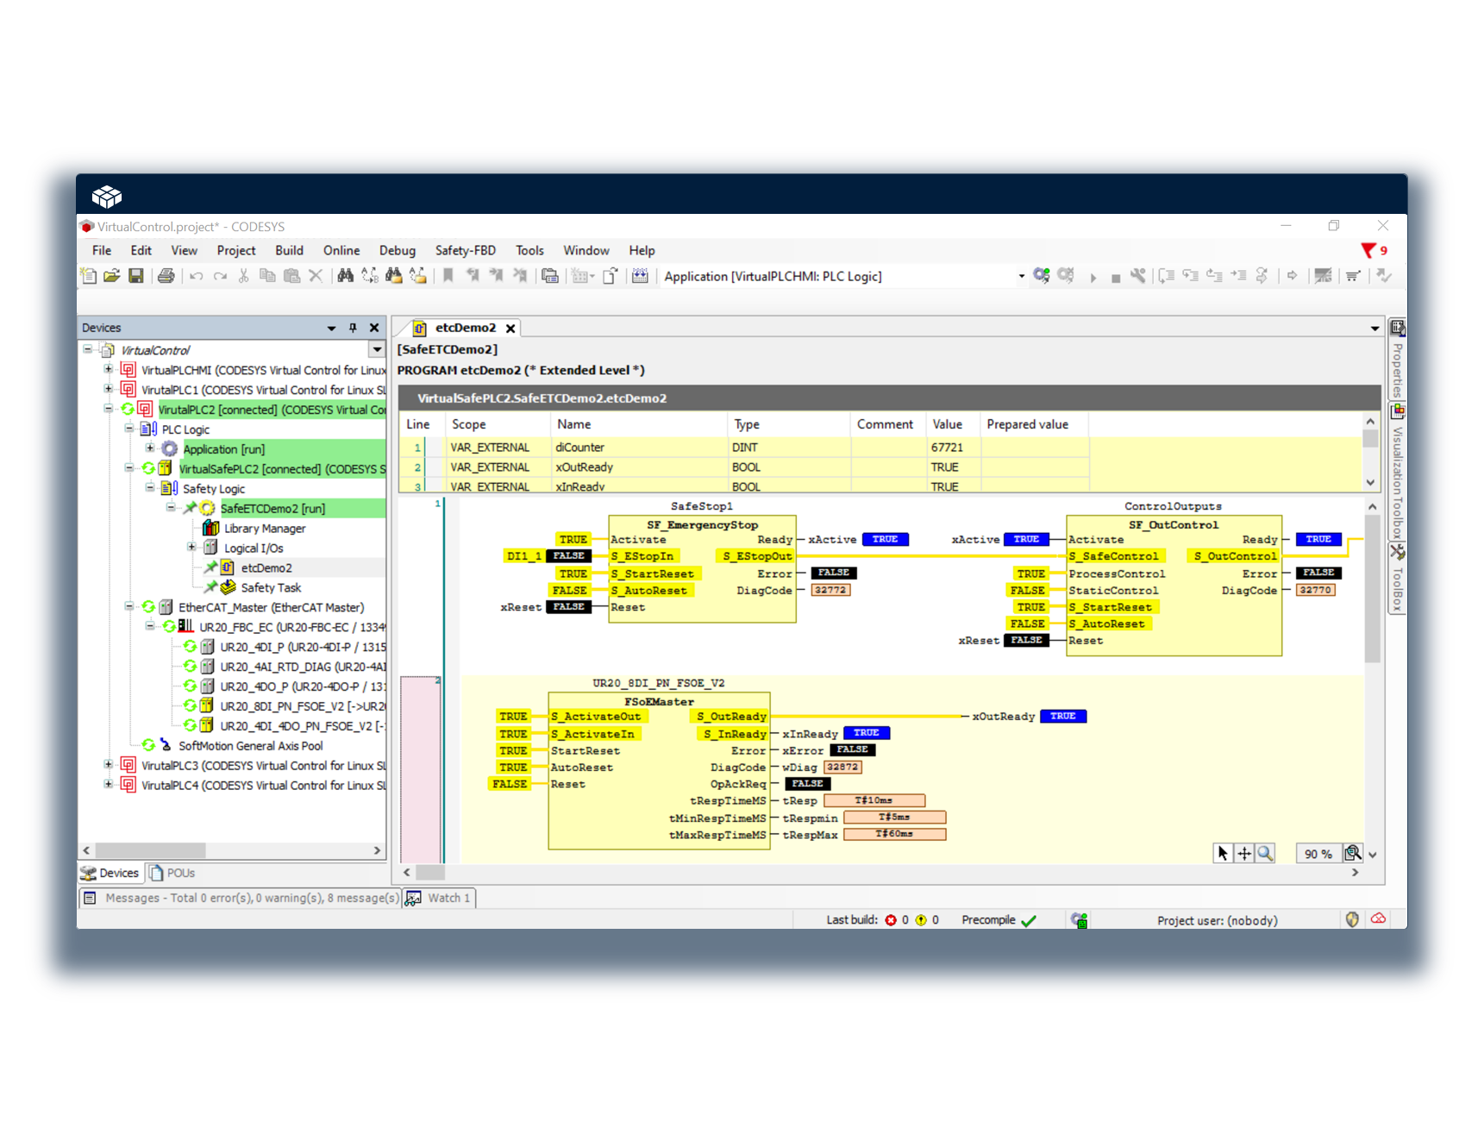The height and width of the screenshot is (1147, 1478).
Task: Expand the Logical I/Os node
Action: click(191, 547)
